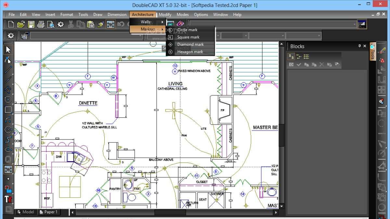Expand the Markers submenu
The height and width of the screenshot is (219, 390).
(148, 29)
